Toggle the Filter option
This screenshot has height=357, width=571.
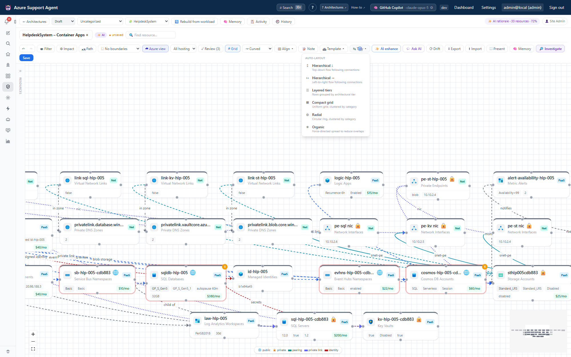[x=46, y=49]
